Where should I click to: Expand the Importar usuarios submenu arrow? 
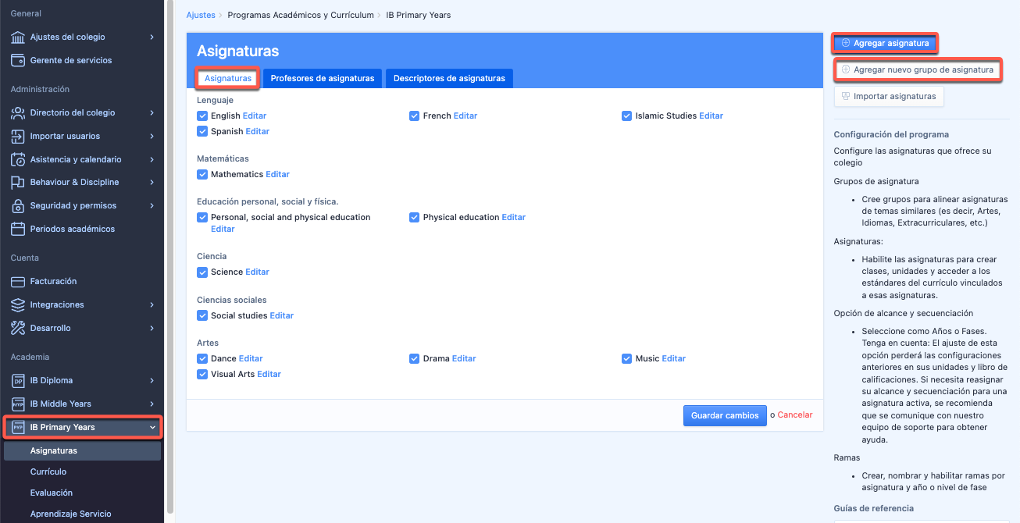coord(152,136)
